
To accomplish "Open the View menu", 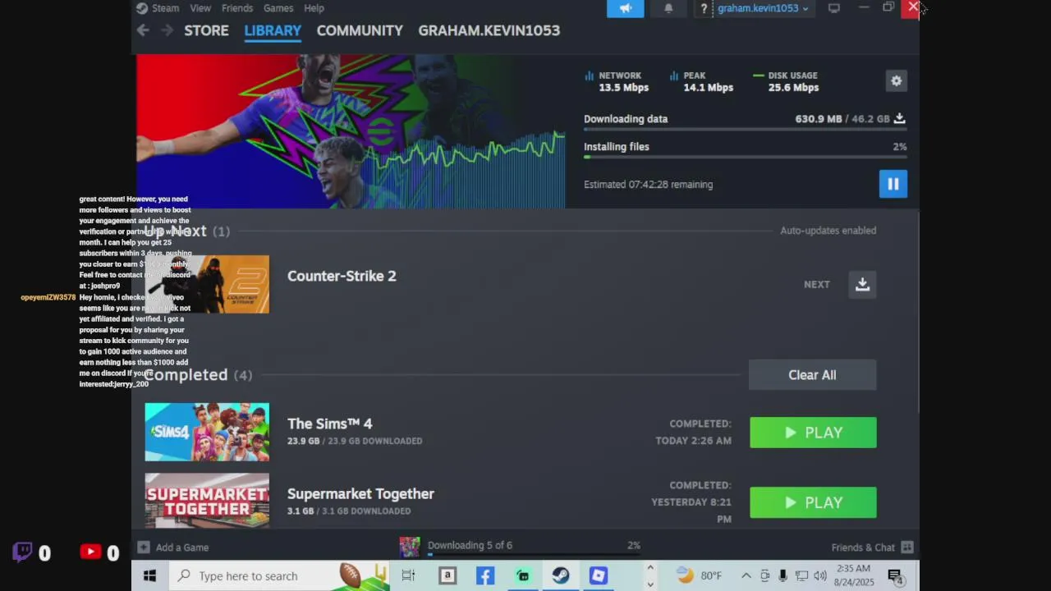I will coord(200,8).
